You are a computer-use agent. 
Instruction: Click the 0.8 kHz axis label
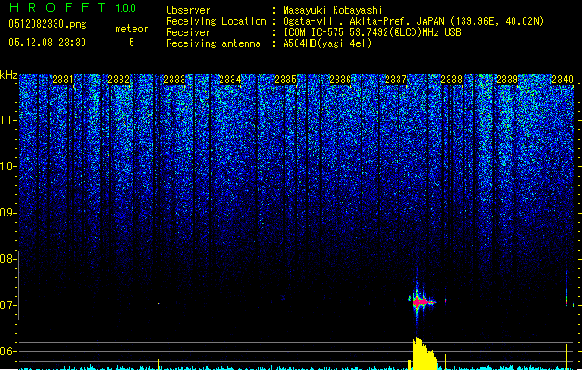click(8, 259)
